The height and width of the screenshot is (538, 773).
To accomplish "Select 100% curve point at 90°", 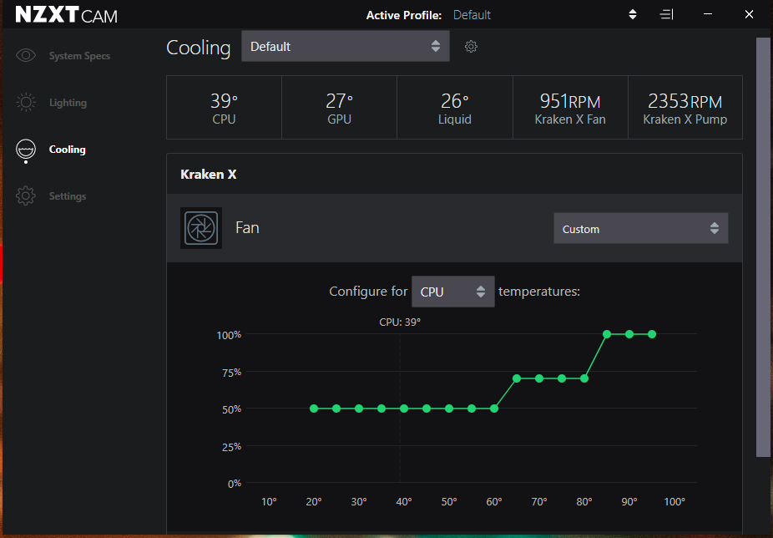I will [x=629, y=334].
